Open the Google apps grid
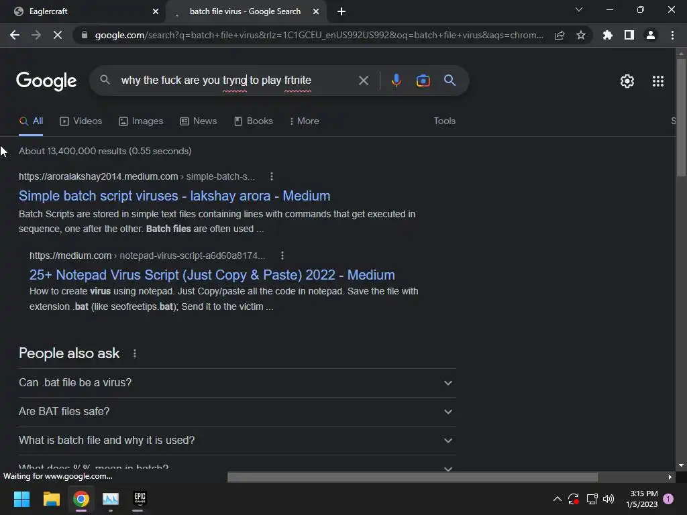 click(657, 81)
